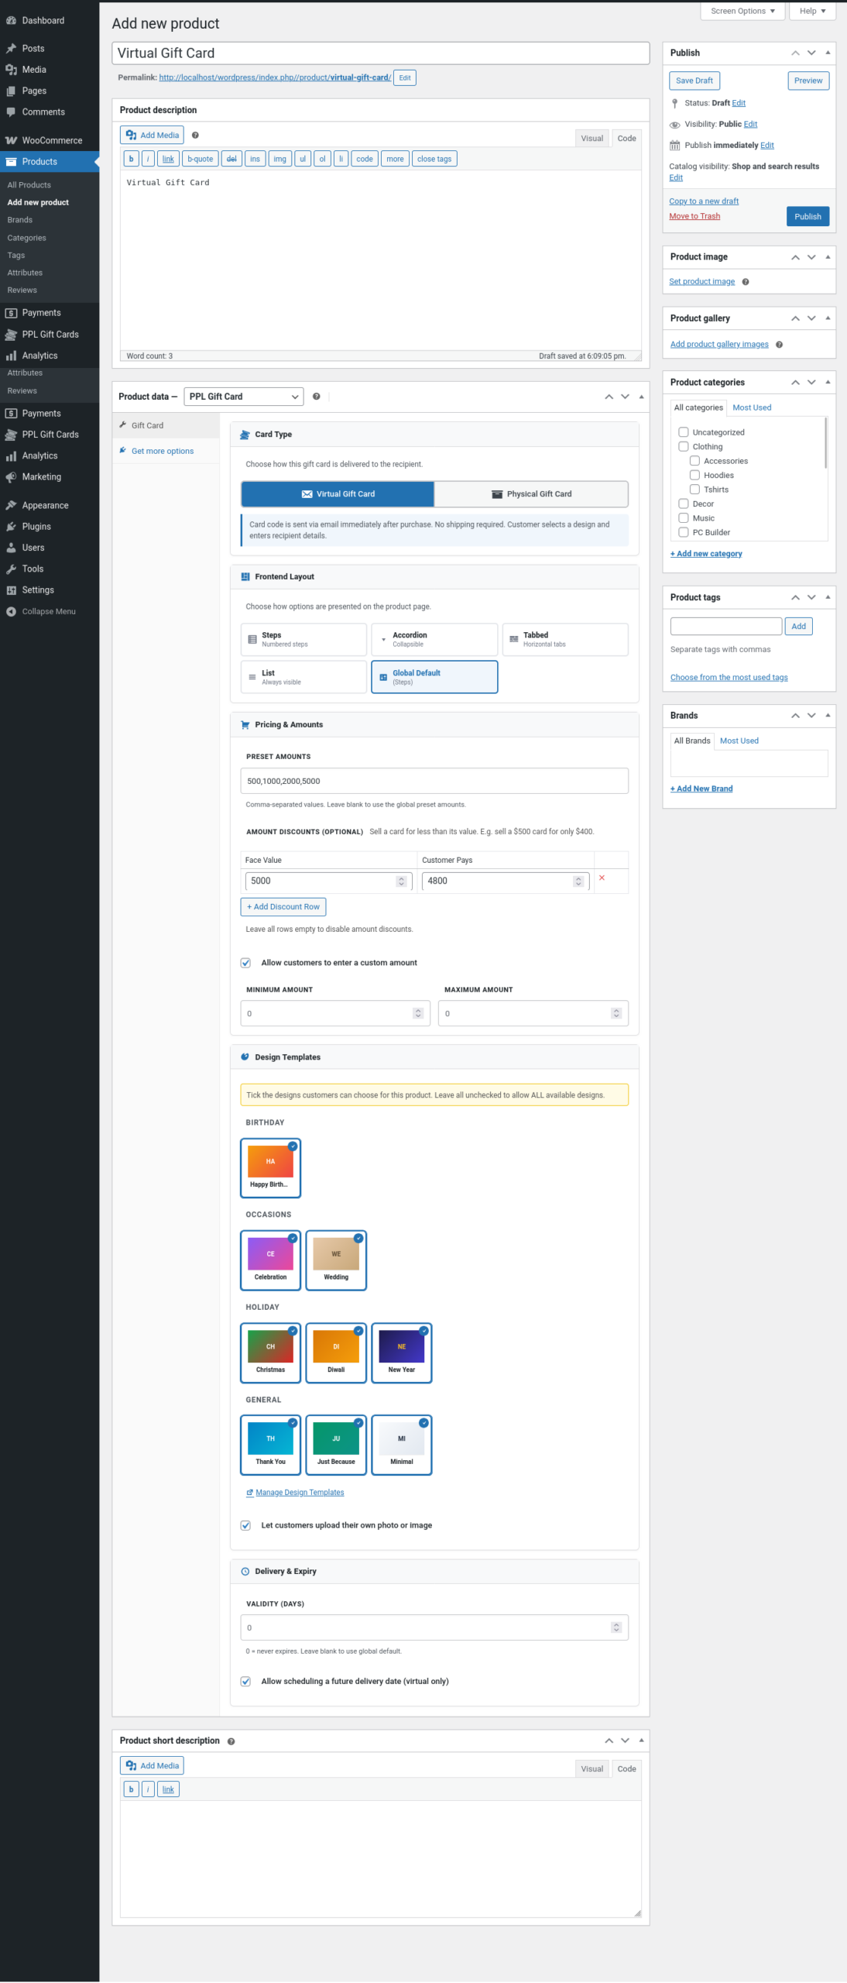
Task: Toggle Allow customers to enter a custom amount
Action: click(x=245, y=963)
